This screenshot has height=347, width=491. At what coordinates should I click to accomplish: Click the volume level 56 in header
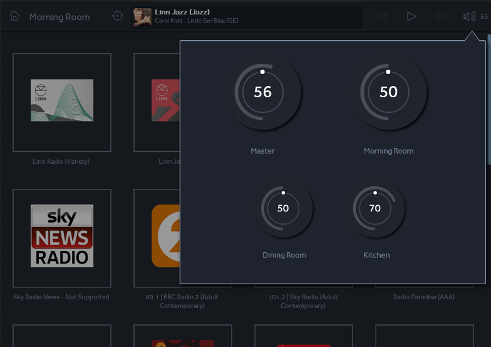click(x=484, y=16)
